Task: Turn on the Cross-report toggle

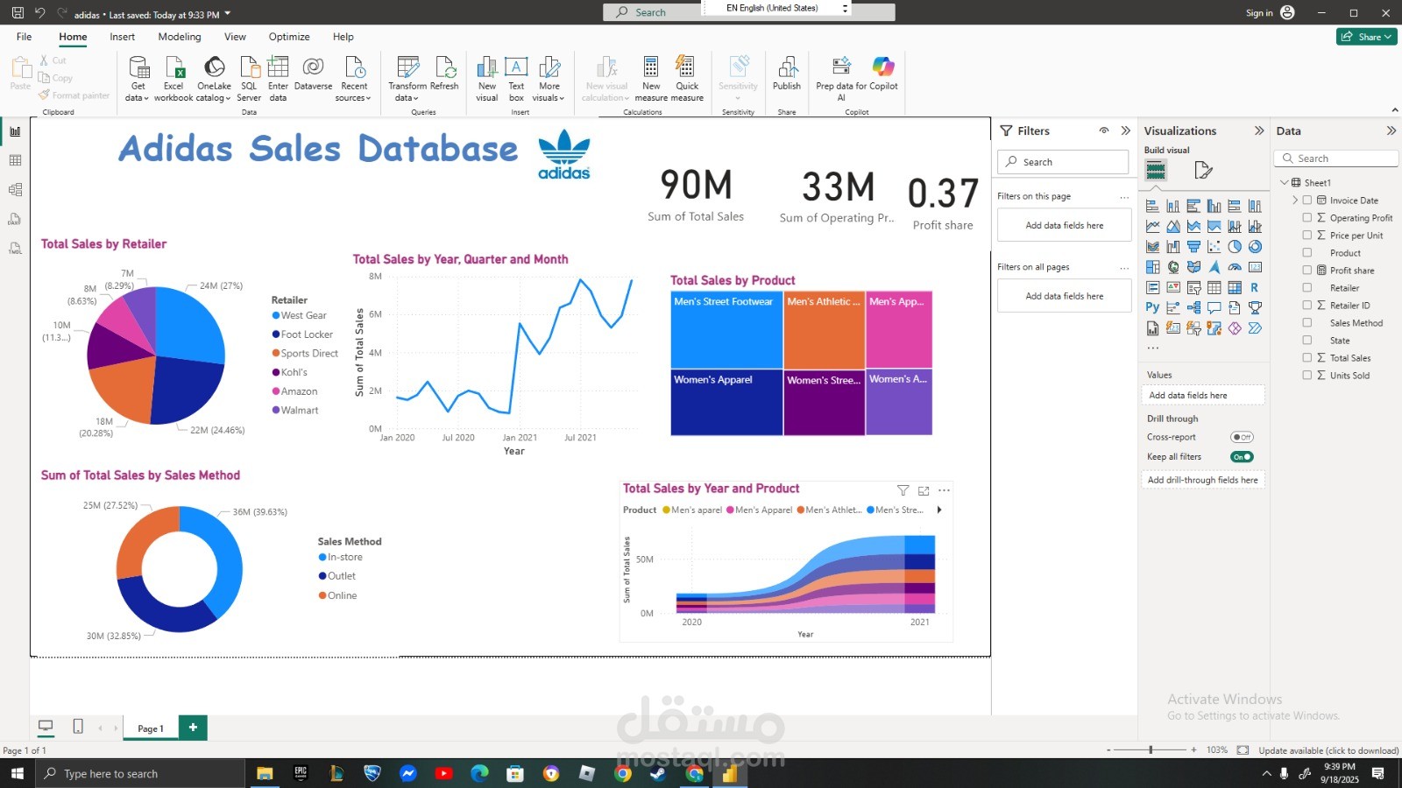Action: pyautogui.click(x=1242, y=437)
